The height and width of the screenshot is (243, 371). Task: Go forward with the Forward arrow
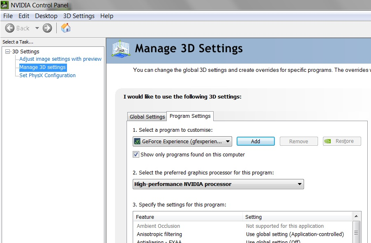click(x=47, y=28)
